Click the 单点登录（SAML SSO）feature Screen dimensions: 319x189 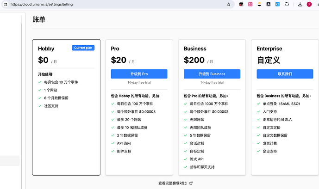(281, 104)
